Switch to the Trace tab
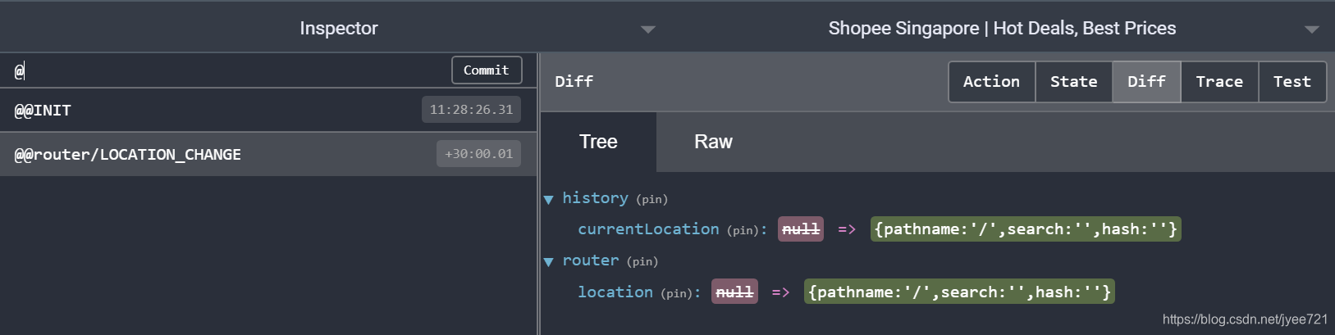Viewport: 1335px width, 335px height. [1219, 82]
